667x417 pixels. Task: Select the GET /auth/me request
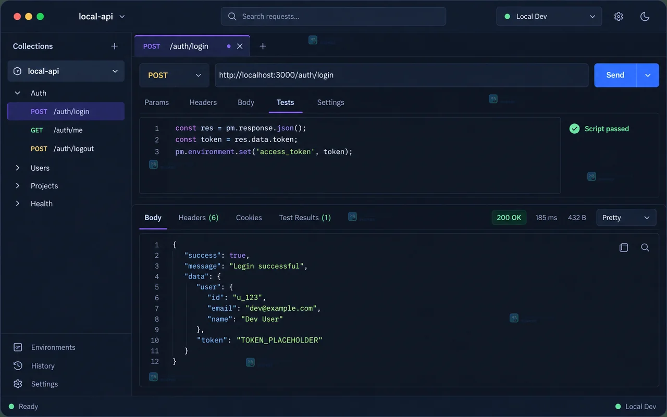click(66, 130)
